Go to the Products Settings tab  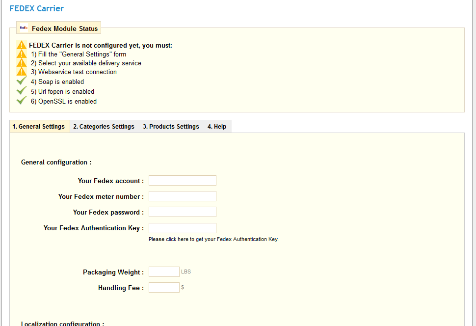171,127
